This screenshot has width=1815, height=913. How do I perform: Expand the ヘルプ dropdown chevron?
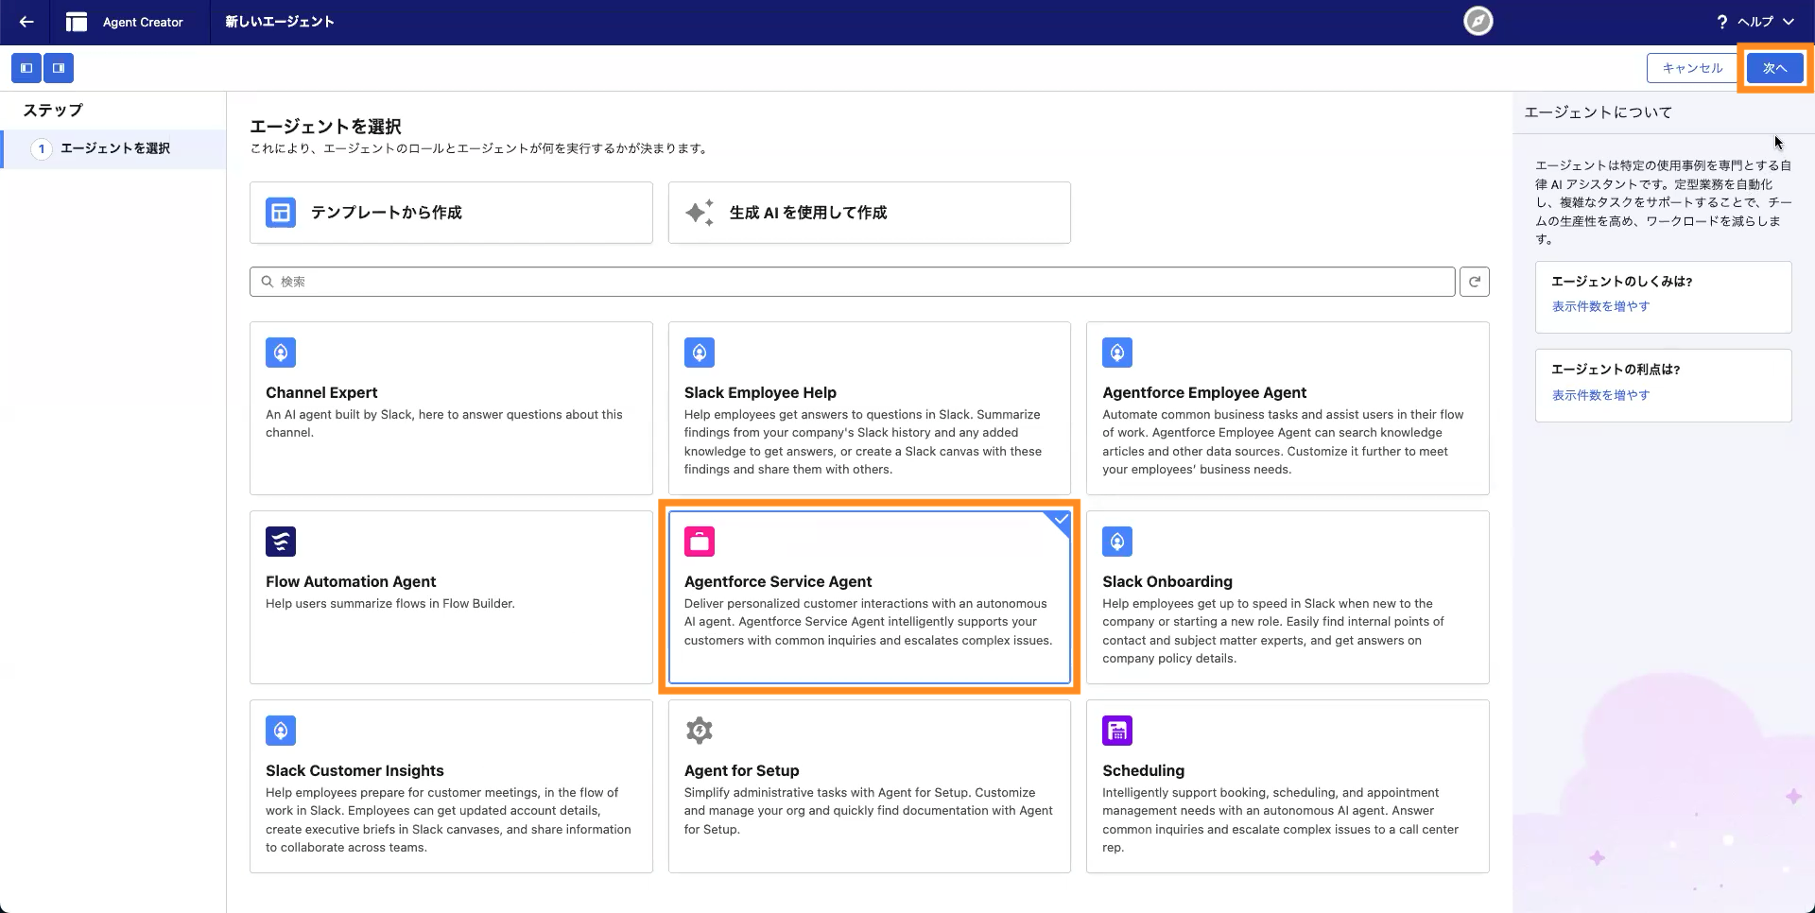pyautogui.click(x=1789, y=22)
